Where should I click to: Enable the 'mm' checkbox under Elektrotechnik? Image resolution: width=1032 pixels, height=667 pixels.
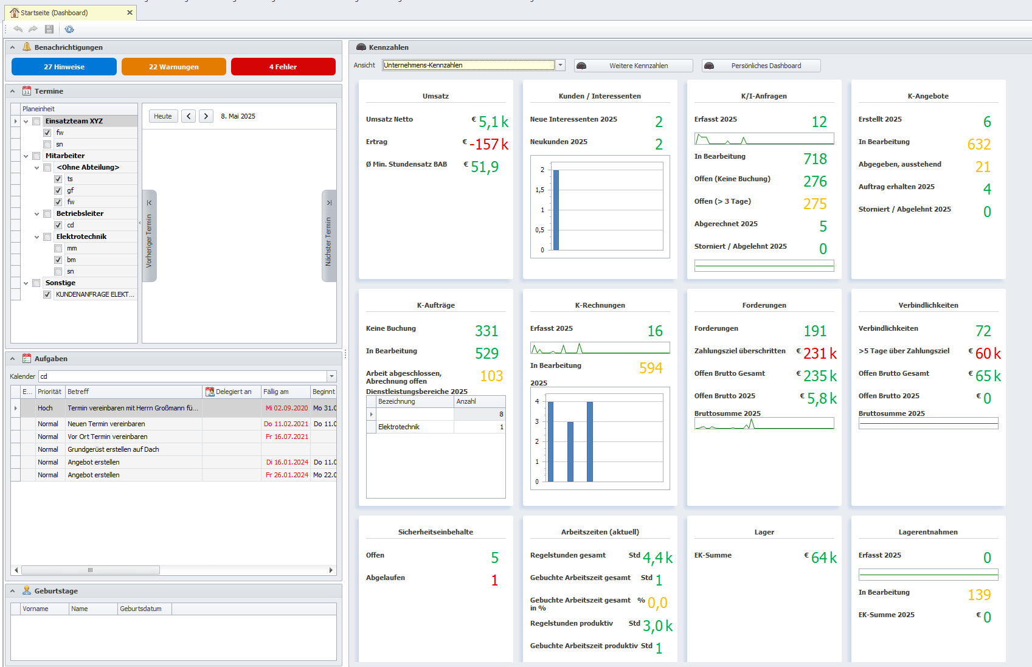[x=58, y=248]
